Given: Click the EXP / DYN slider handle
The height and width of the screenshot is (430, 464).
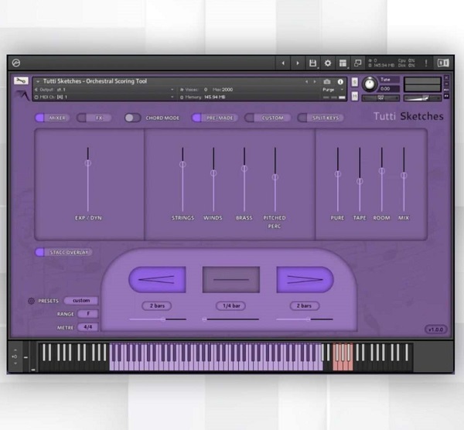Looking at the screenshot, I should click(x=88, y=163).
